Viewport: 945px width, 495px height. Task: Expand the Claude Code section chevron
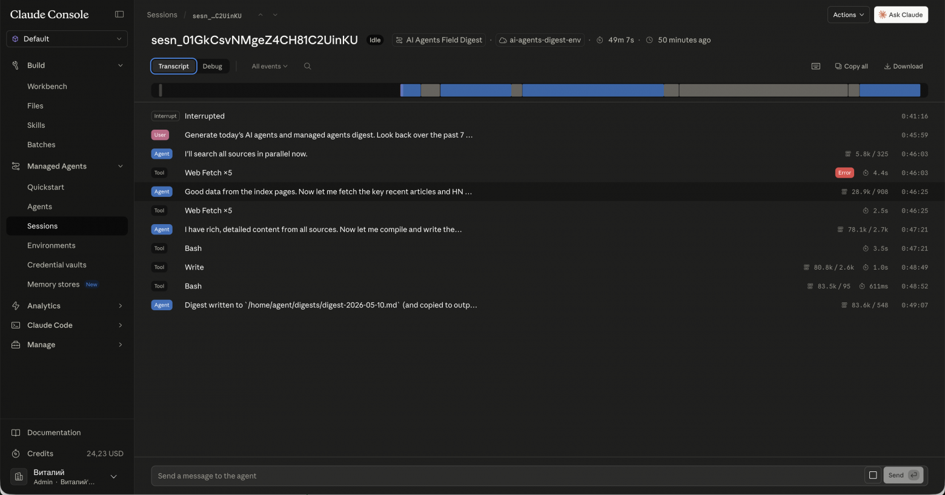120,325
